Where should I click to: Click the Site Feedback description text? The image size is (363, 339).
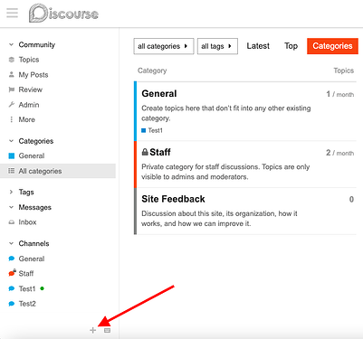[x=219, y=219]
